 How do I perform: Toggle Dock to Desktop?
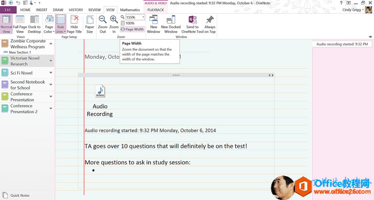point(34,23)
